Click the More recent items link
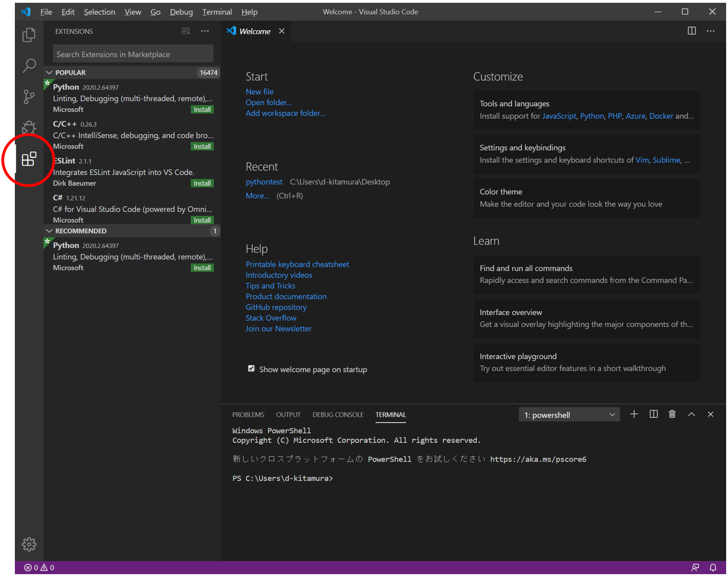 tap(257, 195)
